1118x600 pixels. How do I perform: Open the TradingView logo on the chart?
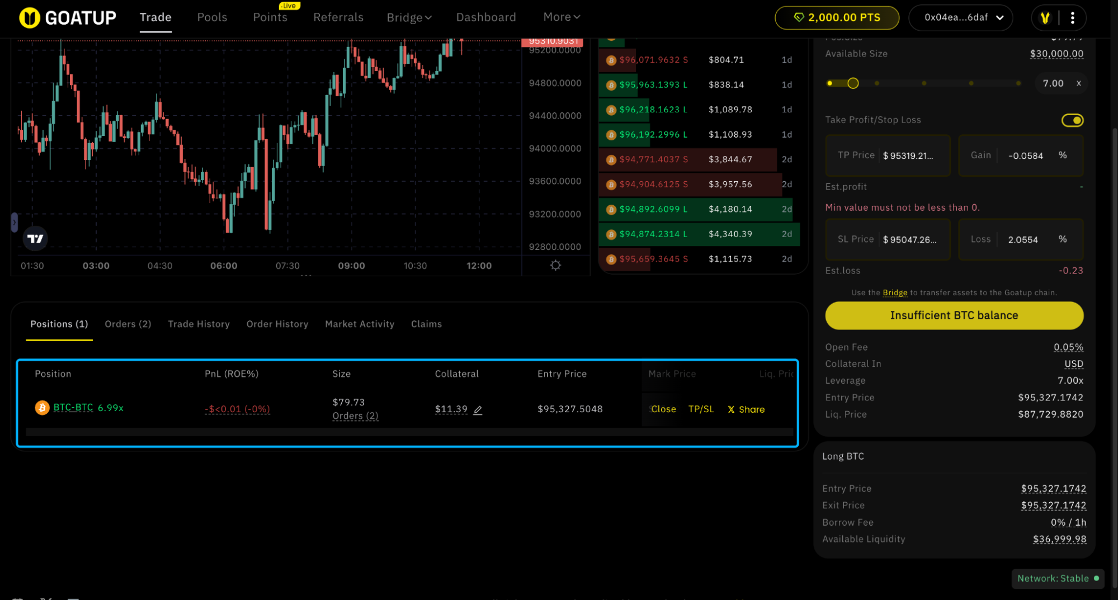click(x=35, y=238)
